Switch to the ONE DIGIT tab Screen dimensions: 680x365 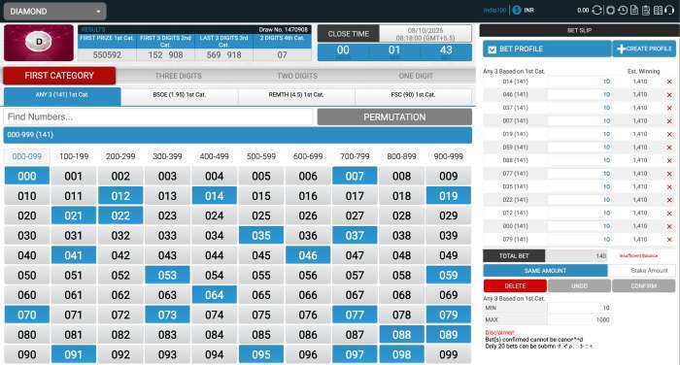(416, 76)
